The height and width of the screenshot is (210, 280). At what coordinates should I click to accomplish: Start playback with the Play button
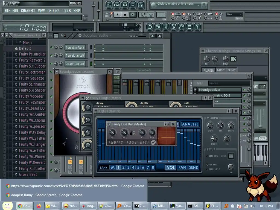[x=117, y=14]
